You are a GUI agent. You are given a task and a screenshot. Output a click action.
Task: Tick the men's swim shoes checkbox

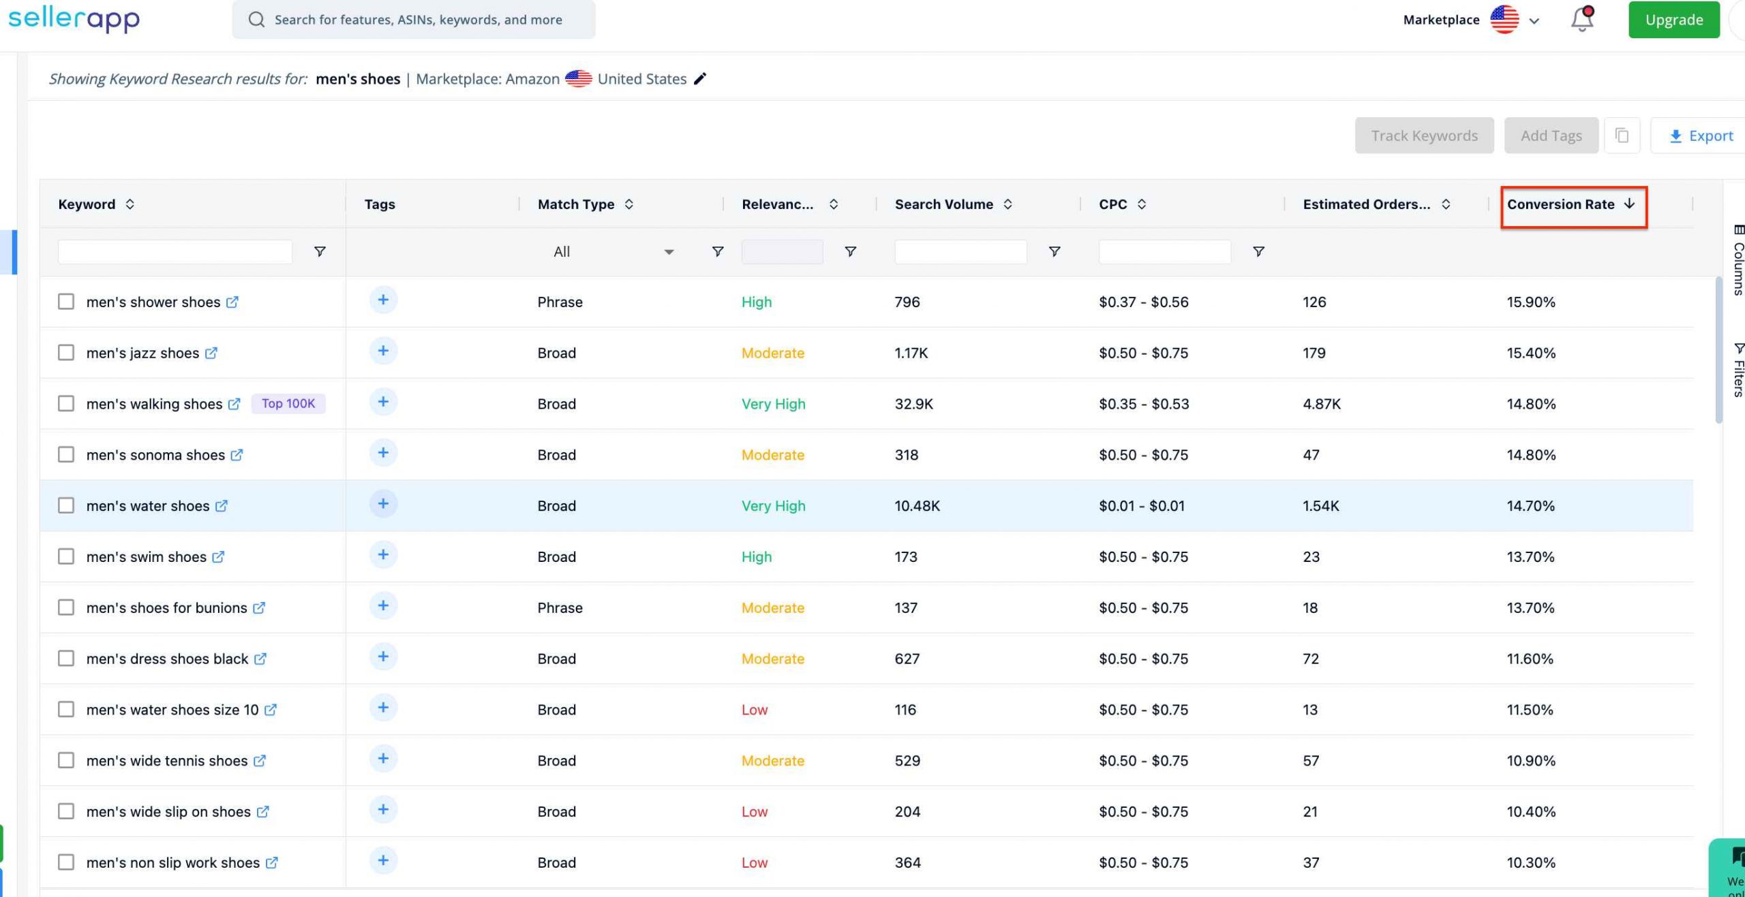tap(66, 557)
